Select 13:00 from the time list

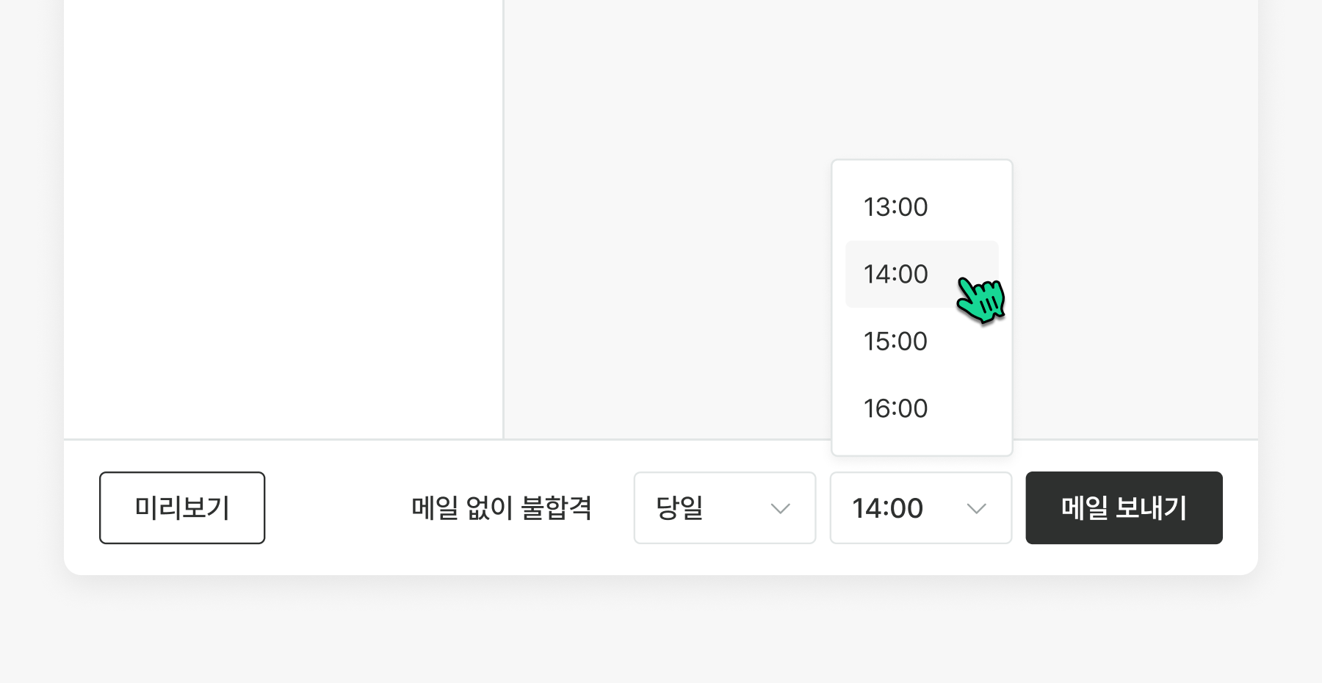point(896,207)
